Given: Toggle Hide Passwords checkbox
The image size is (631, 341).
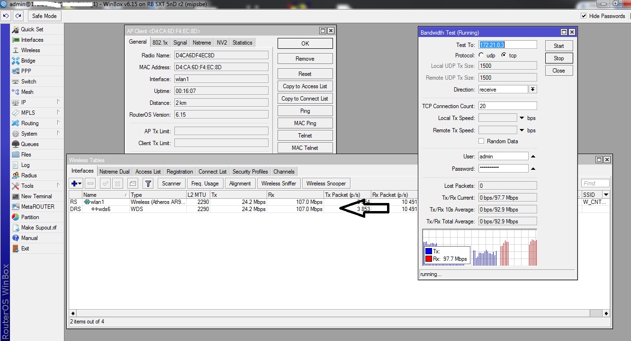Looking at the screenshot, I should point(584,16).
